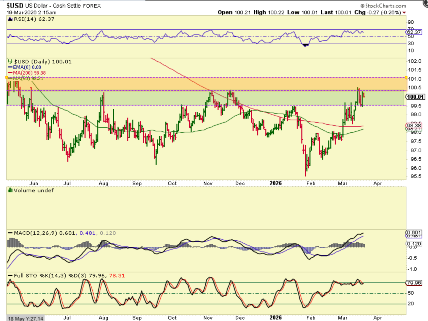Click the 99.0 price axis label
Screen dimensions: 428x321
point(416,114)
